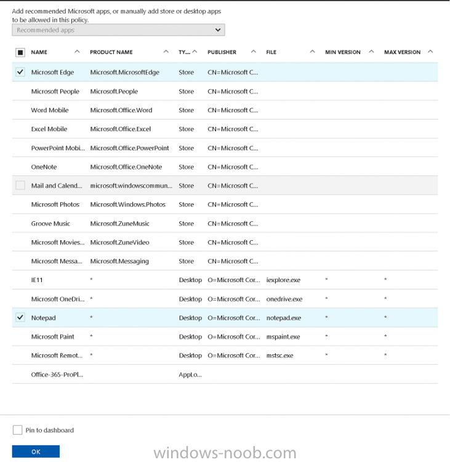Sort by the PRODUCT NAME column arrow
Image resolution: width=450 pixels, height=462 pixels.
[166, 52]
